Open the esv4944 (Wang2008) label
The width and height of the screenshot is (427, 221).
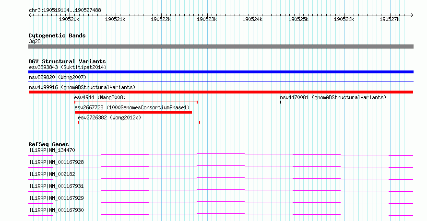coord(100,97)
